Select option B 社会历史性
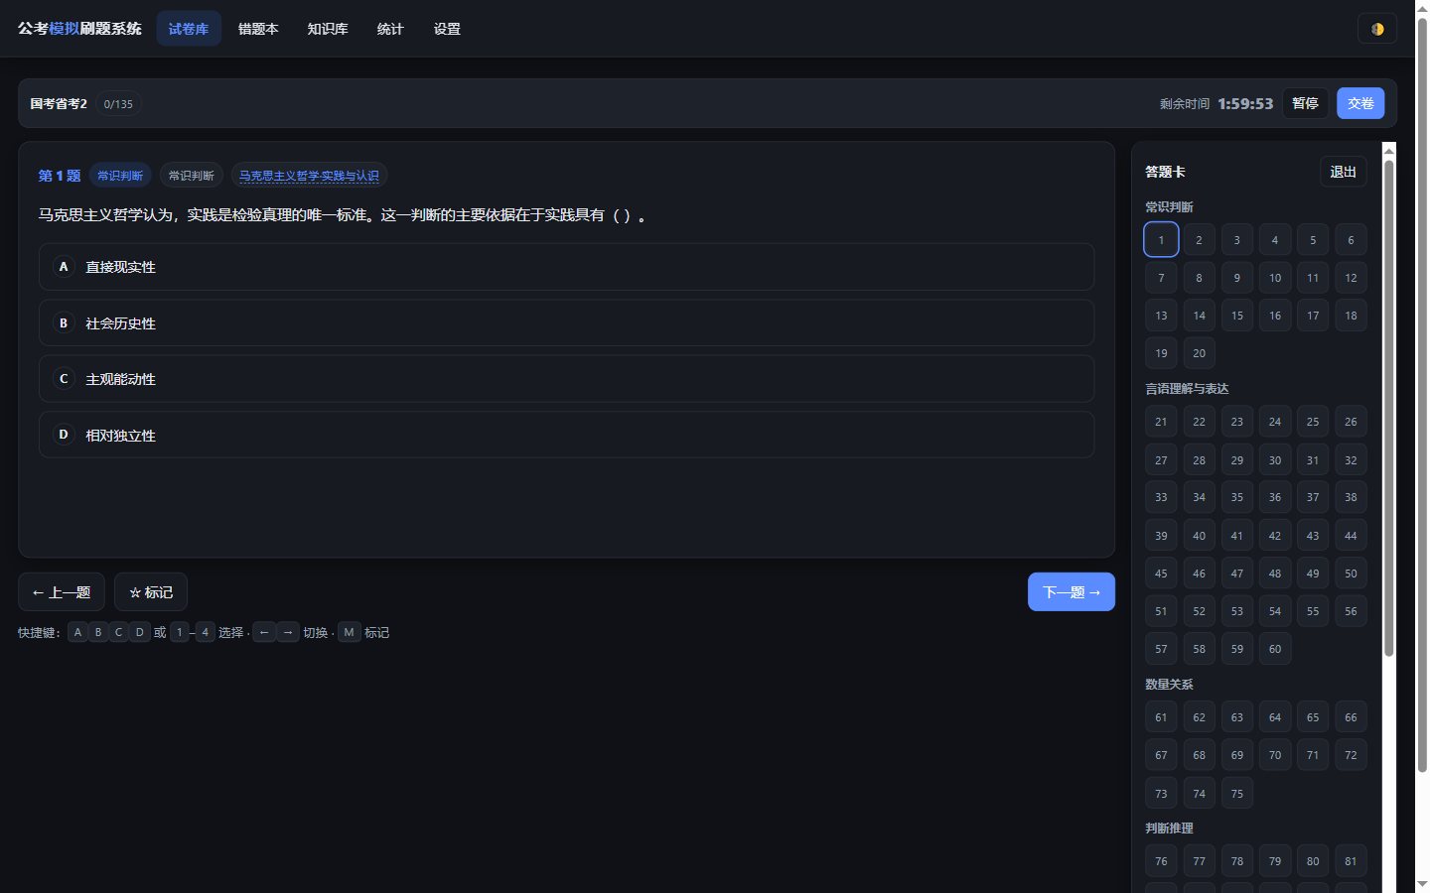 566,322
